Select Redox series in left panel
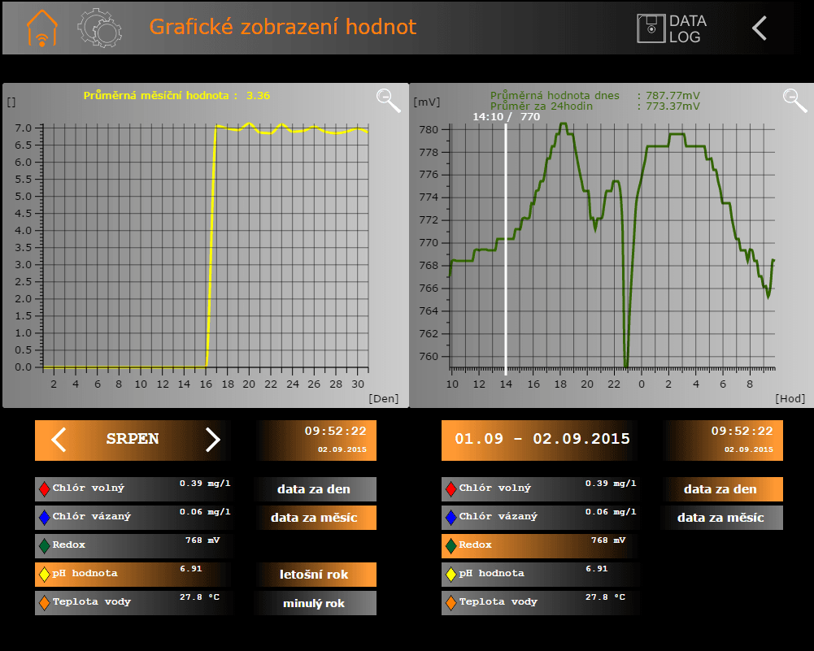 coord(133,545)
